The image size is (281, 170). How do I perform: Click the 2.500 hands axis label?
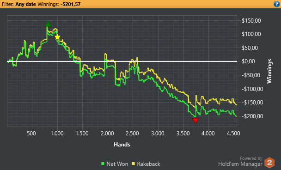click(x=132, y=134)
